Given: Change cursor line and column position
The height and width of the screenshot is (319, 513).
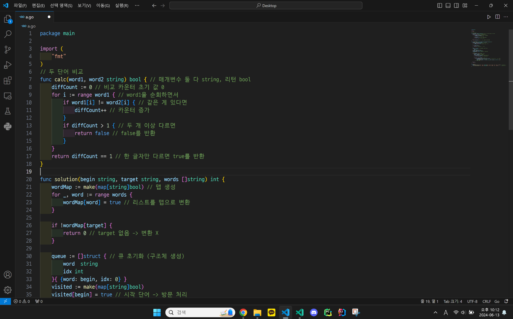Looking at the screenshot, I should click(x=429, y=301).
